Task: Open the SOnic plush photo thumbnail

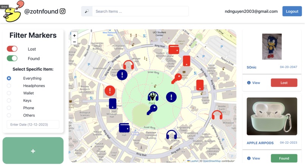Action: (x=272, y=47)
